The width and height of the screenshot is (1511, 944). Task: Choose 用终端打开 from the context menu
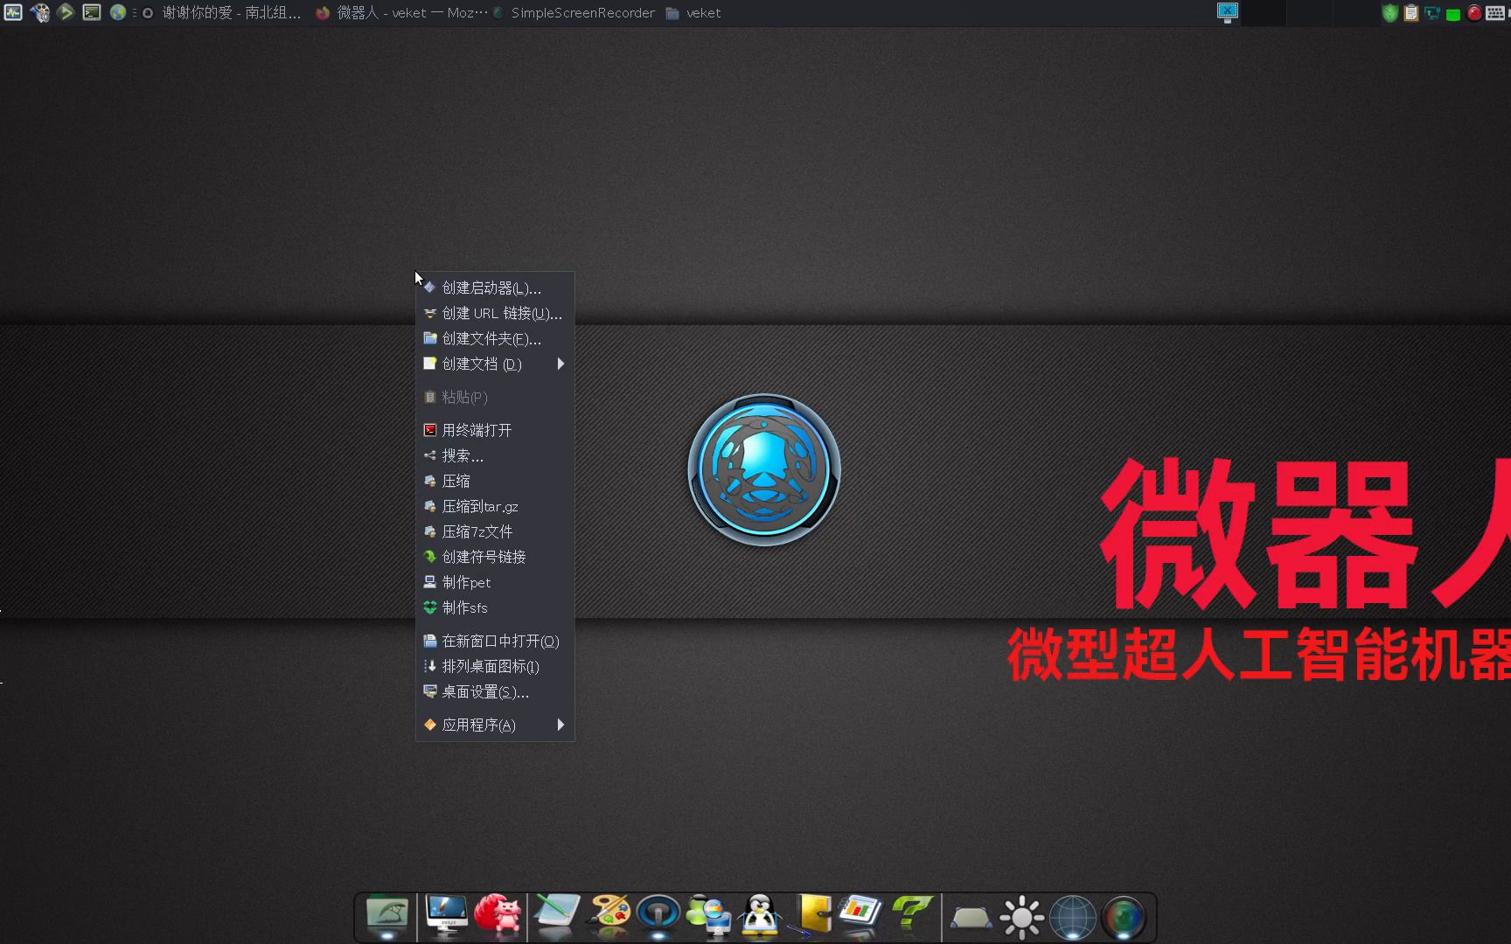pos(495,430)
